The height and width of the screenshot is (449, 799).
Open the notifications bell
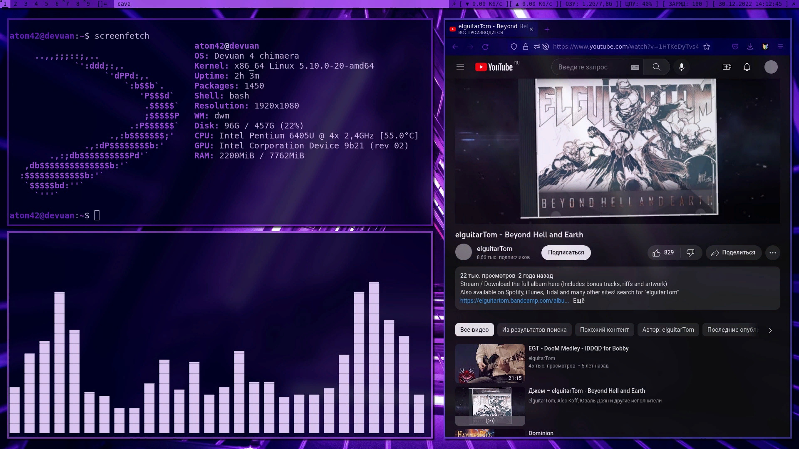pyautogui.click(x=747, y=67)
